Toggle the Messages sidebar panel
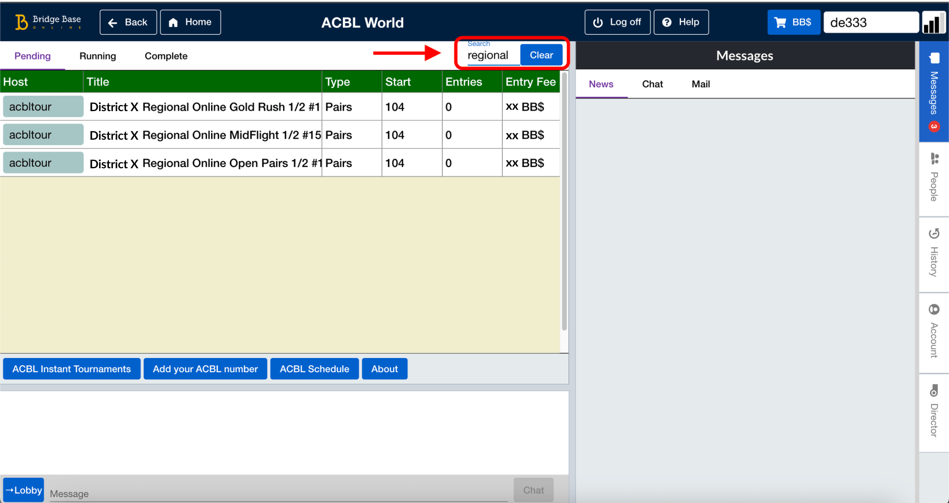This screenshot has height=503, width=949. coord(934,91)
